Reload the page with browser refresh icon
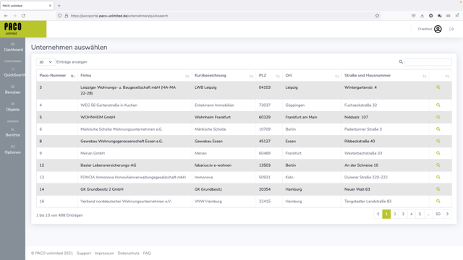463x260 pixels. pyautogui.click(x=23, y=16)
